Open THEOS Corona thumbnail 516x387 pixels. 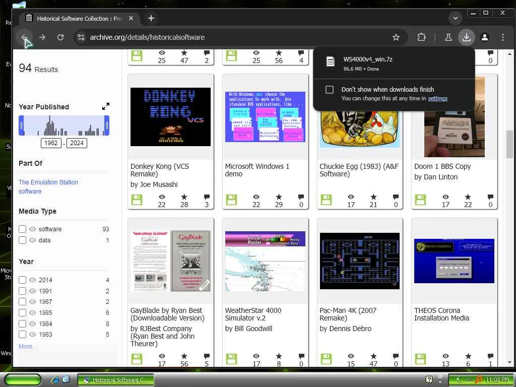click(x=454, y=261)
